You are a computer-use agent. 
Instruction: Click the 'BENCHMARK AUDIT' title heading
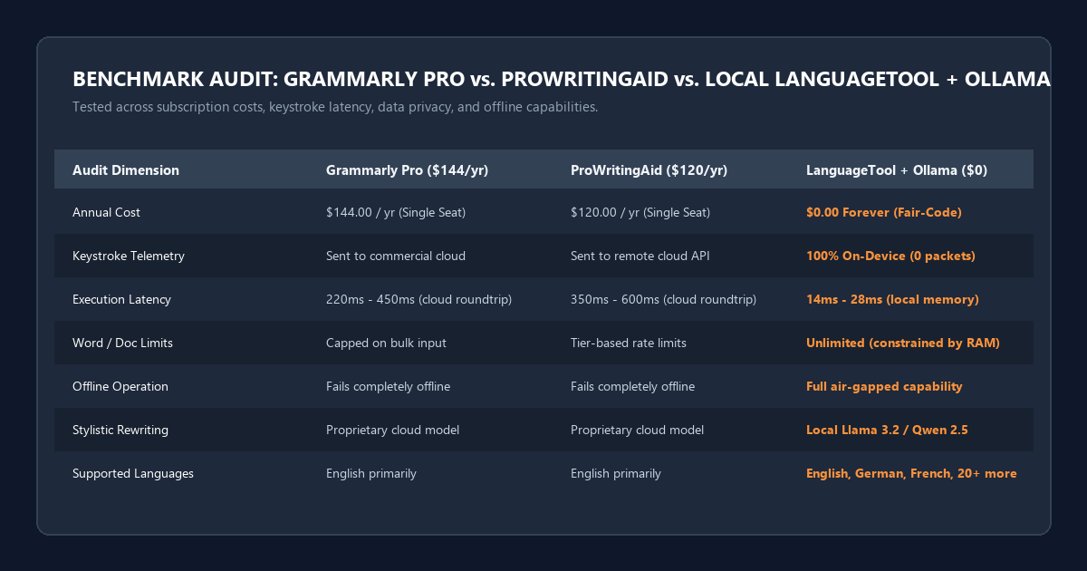coord(562,80)
